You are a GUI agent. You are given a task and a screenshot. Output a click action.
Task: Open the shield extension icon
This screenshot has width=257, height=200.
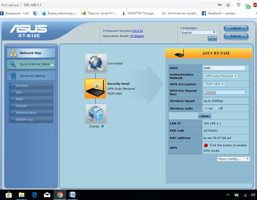(x=239, y=5)
